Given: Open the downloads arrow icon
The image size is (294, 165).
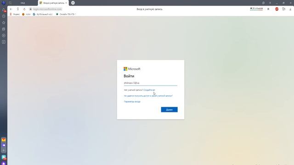Looking at the screenshot, I should click(x=290, y=9).
